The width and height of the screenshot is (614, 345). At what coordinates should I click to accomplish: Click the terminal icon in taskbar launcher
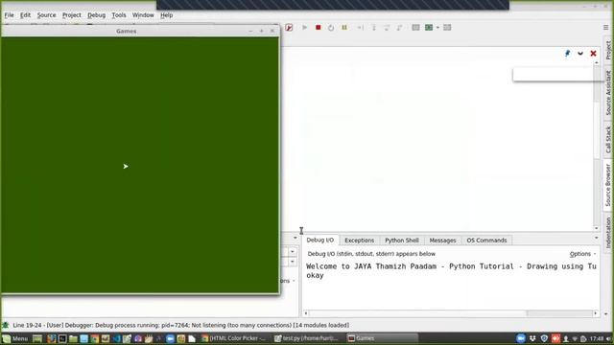coord(61,338)
